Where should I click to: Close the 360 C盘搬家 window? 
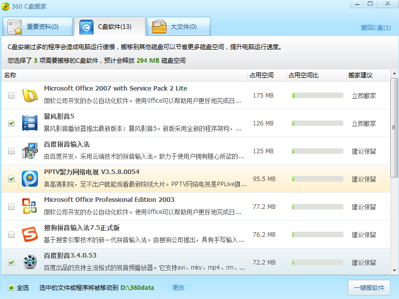click(387, 4)
